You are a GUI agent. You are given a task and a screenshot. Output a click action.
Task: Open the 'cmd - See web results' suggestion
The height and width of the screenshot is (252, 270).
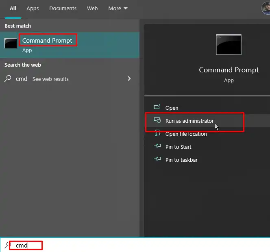(x=42, y=79)
